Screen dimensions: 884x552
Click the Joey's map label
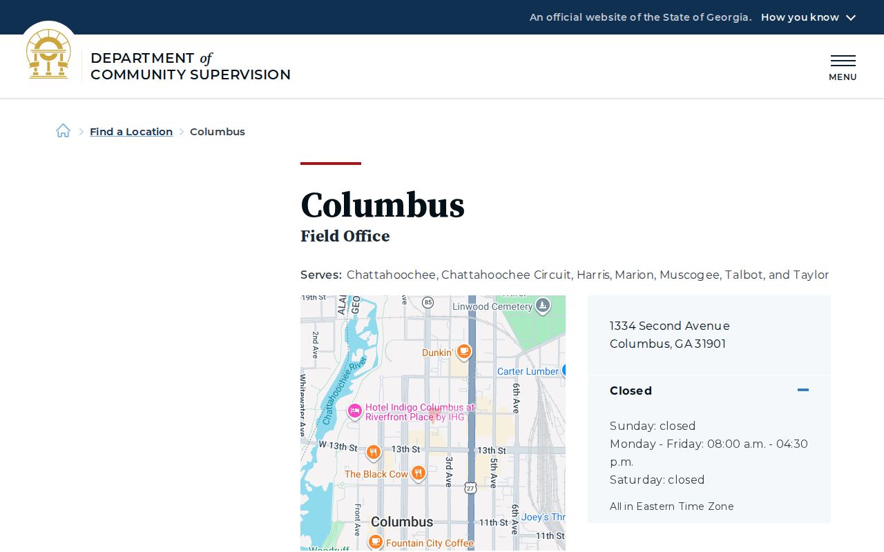[x=544, y=517]
